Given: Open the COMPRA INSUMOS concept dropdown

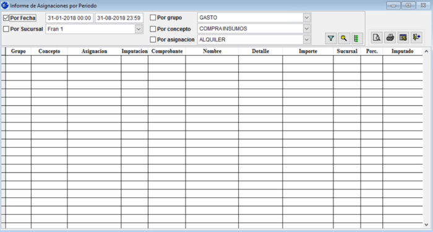Looking at the screenshot, I should 307,28.
